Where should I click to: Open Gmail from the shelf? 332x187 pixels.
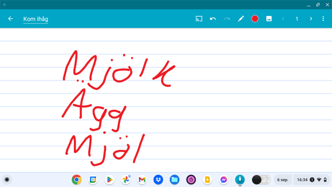(x=142, y=180)
